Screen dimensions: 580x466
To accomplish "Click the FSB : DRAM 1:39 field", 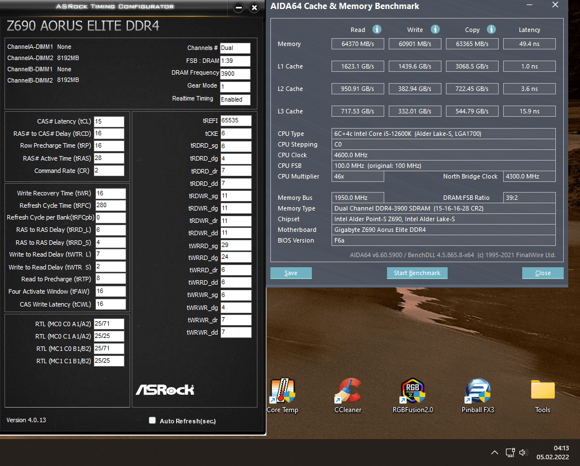I will pyautogui.click(x=235, y=61).
